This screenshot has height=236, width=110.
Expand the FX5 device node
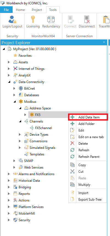point(25,115)
